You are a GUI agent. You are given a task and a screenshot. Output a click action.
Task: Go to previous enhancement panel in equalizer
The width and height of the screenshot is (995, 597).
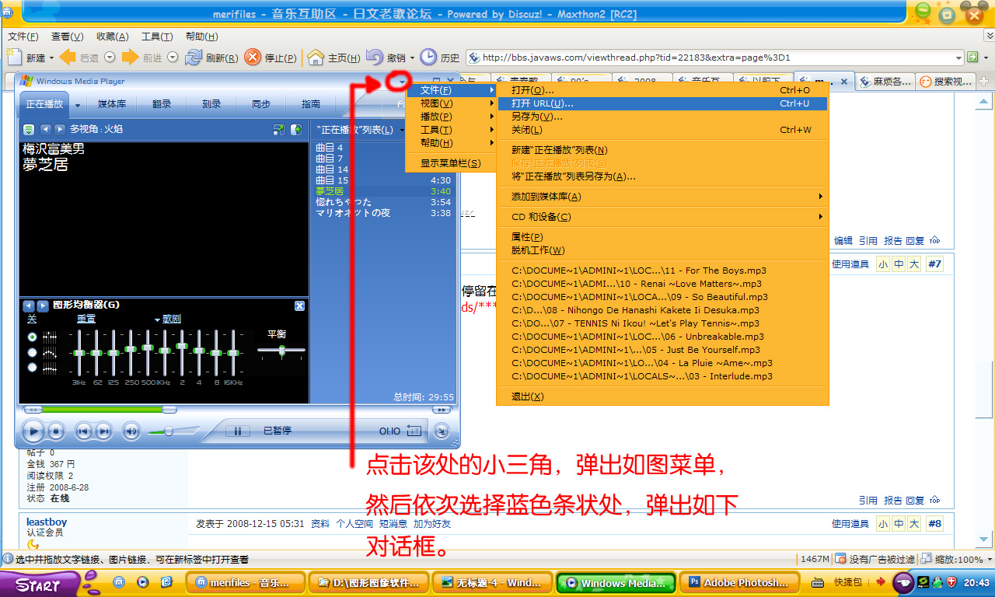click(29, 305)
